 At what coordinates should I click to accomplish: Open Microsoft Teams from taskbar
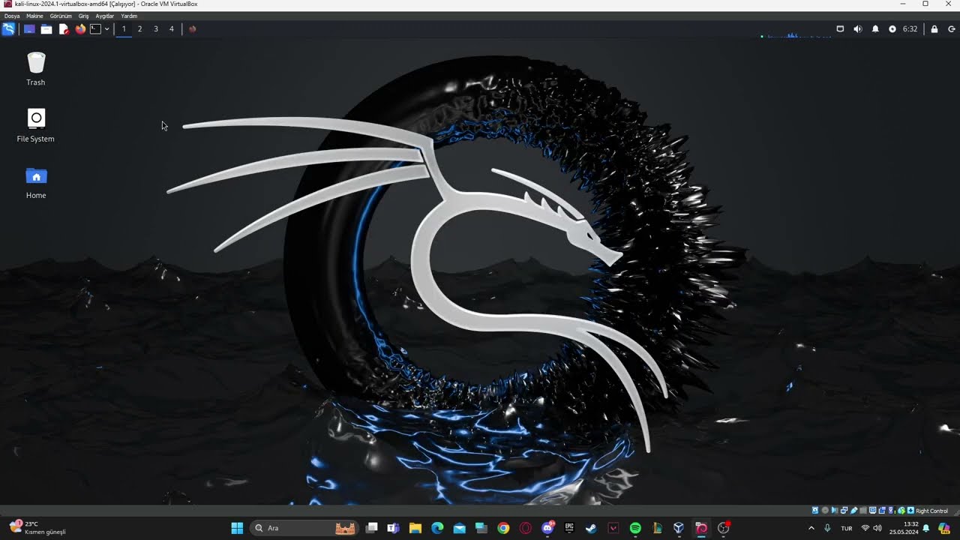point(393,528)
